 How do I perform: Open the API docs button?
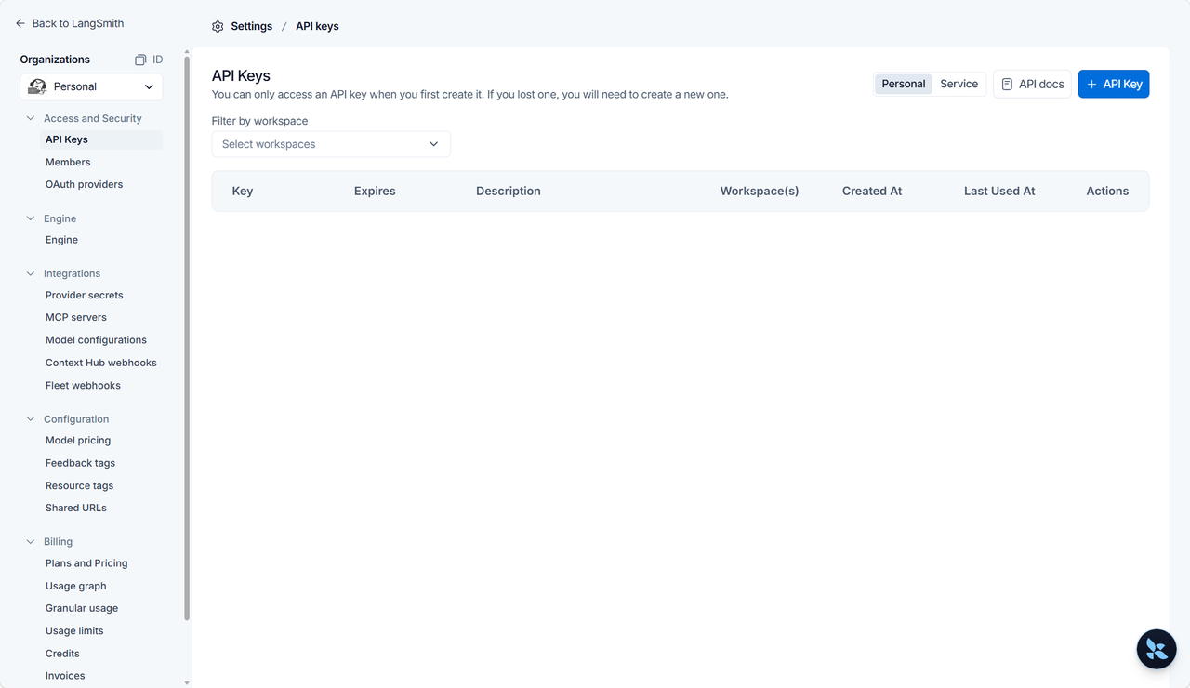click(x=1032, y=84)
